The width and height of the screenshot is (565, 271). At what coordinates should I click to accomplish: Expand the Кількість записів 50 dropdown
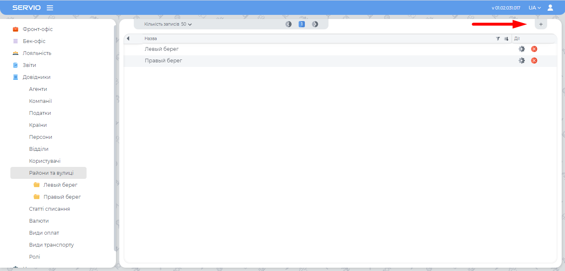[x=168, y=24]
